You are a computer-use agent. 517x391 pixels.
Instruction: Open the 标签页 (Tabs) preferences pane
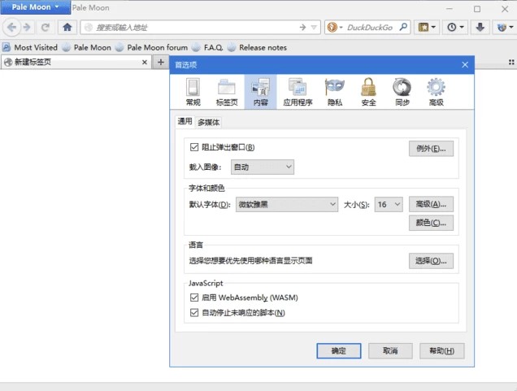pyautogui.click(x=227, y=92)
